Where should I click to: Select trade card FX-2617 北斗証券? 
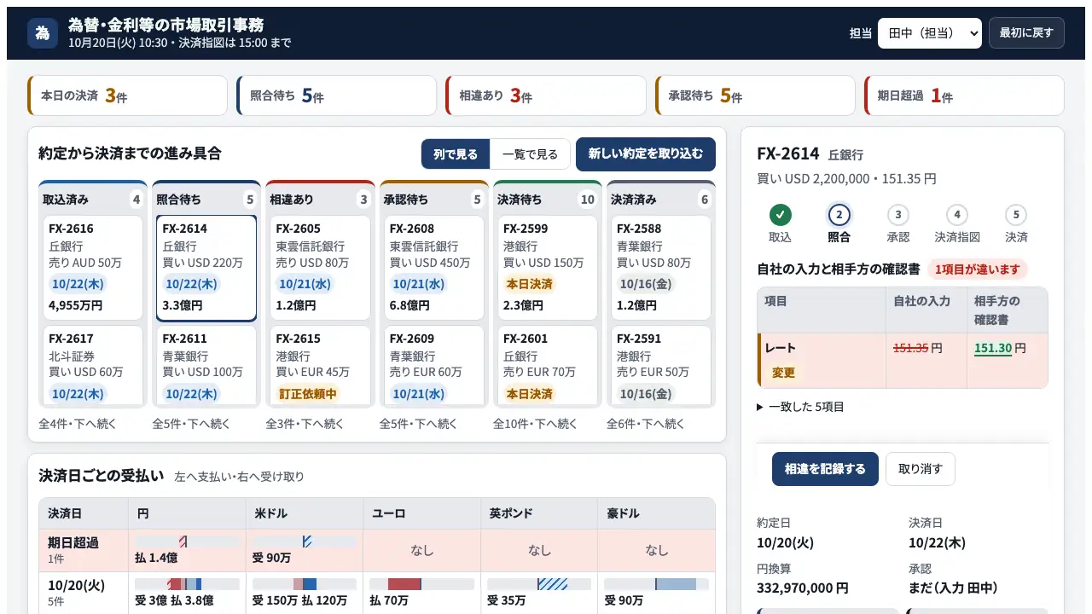click(x=93, y=366)
